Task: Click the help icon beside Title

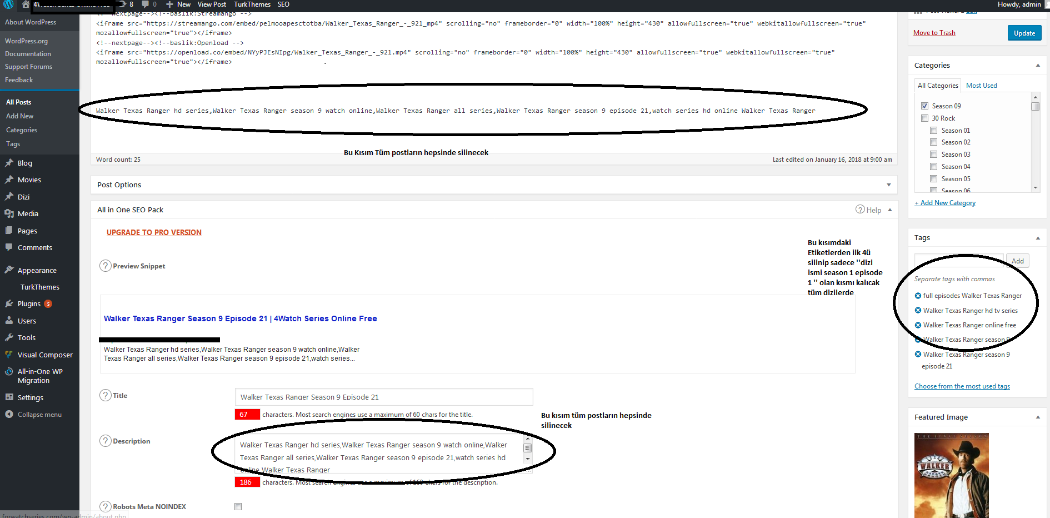Action: (x=106, y=395)
